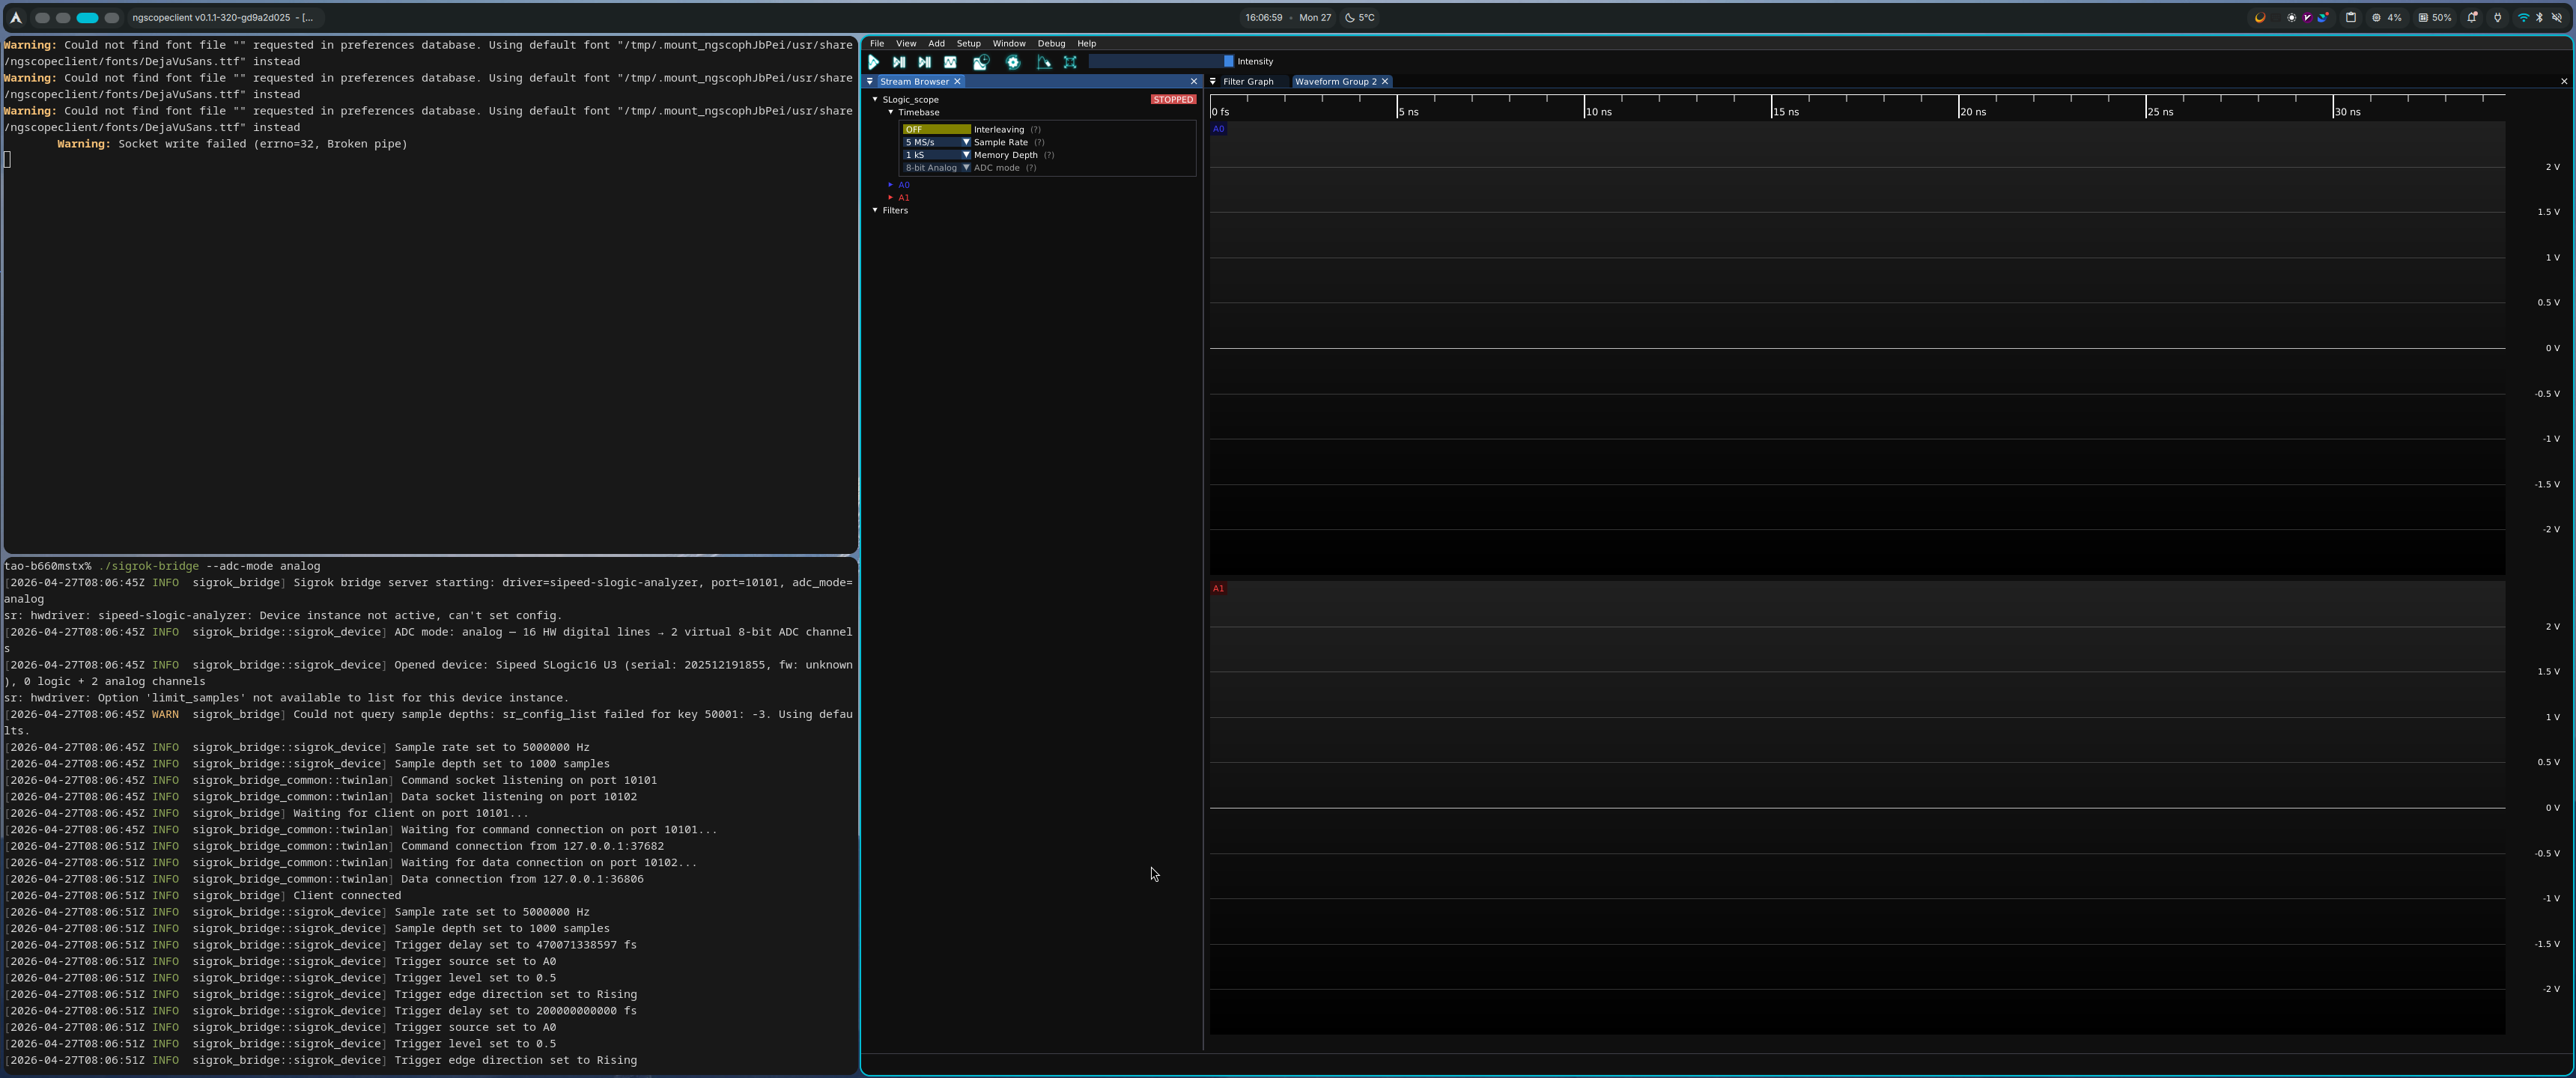Expand the A1 channel tree node

(x=890, y=198)
